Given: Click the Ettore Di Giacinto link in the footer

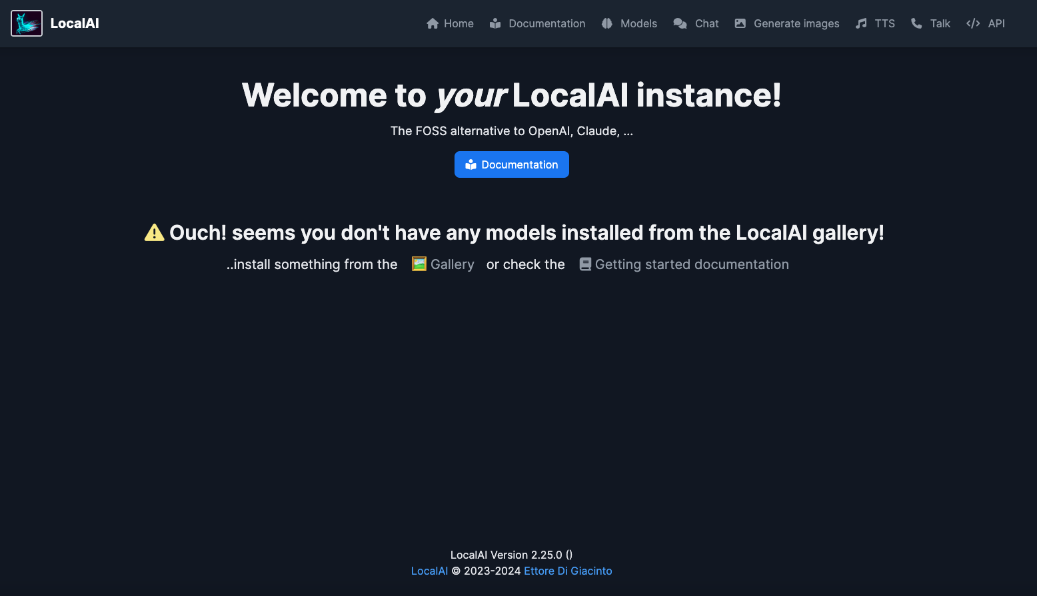Looking at the screenshot, I should tap(567, 571).
